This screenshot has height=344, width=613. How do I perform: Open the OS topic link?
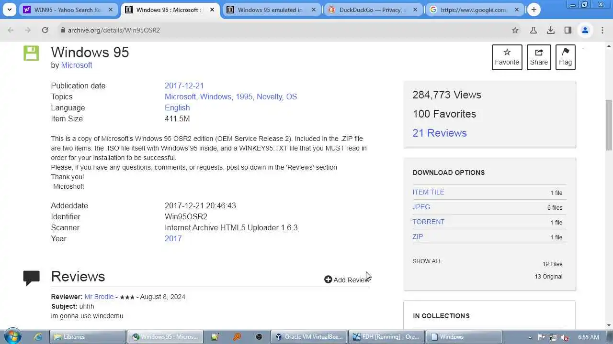(292, 97)
